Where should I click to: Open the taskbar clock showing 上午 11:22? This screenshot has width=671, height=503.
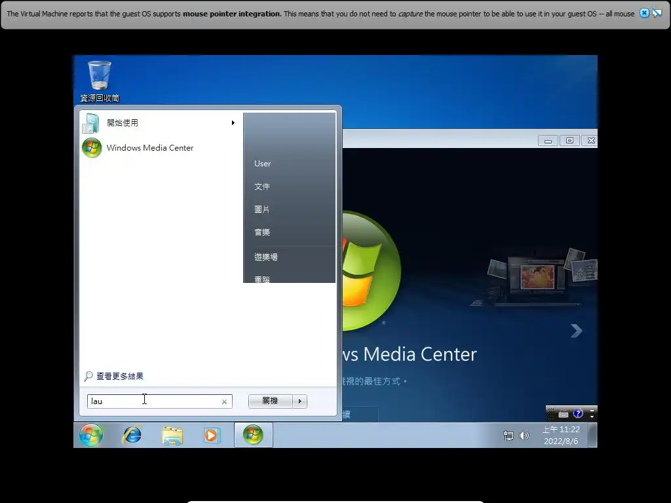[561, 435]
